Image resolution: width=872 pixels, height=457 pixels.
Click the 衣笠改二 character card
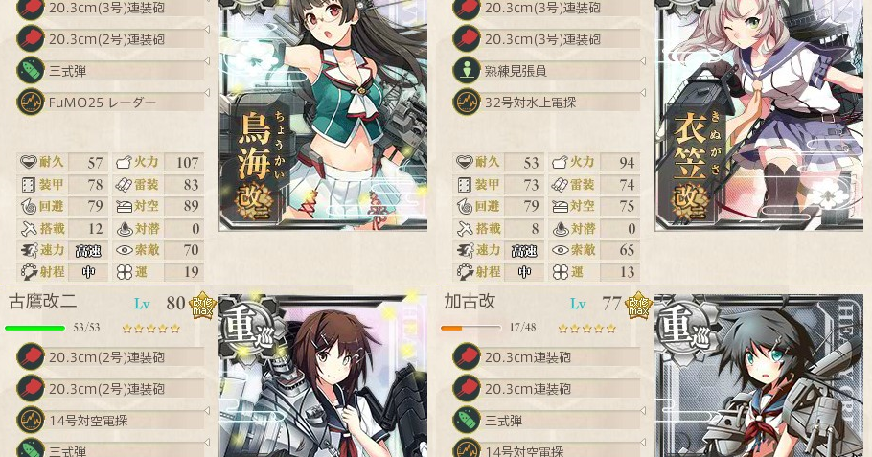[x=759, y=115]
